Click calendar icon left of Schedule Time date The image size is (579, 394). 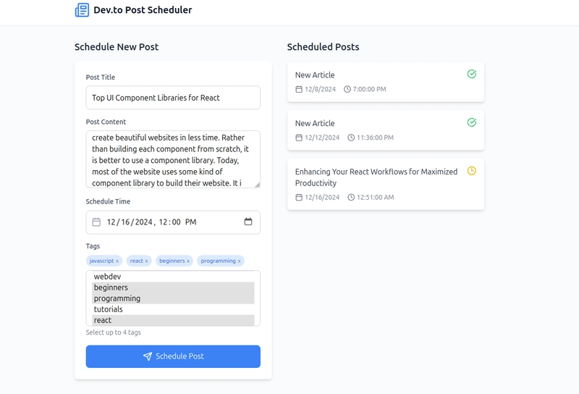point(96,222)
